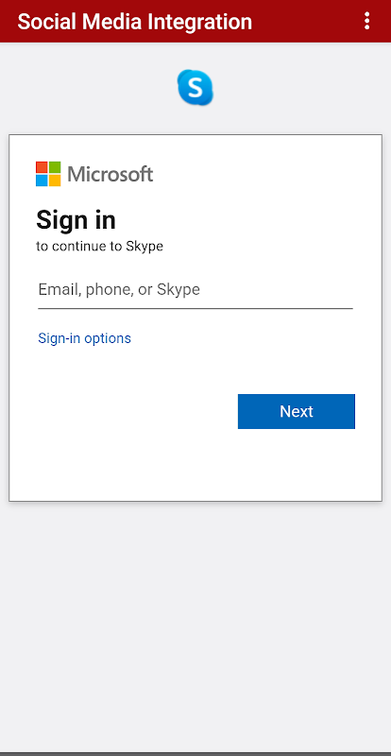
Task: Click the green square of Microsoft logo
Action: tap(55, 167)
